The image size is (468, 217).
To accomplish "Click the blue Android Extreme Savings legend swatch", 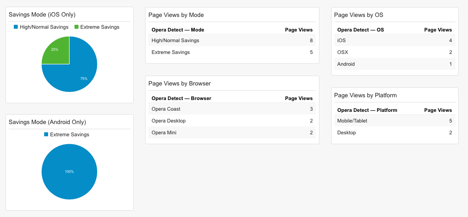I will click(46, 135).
